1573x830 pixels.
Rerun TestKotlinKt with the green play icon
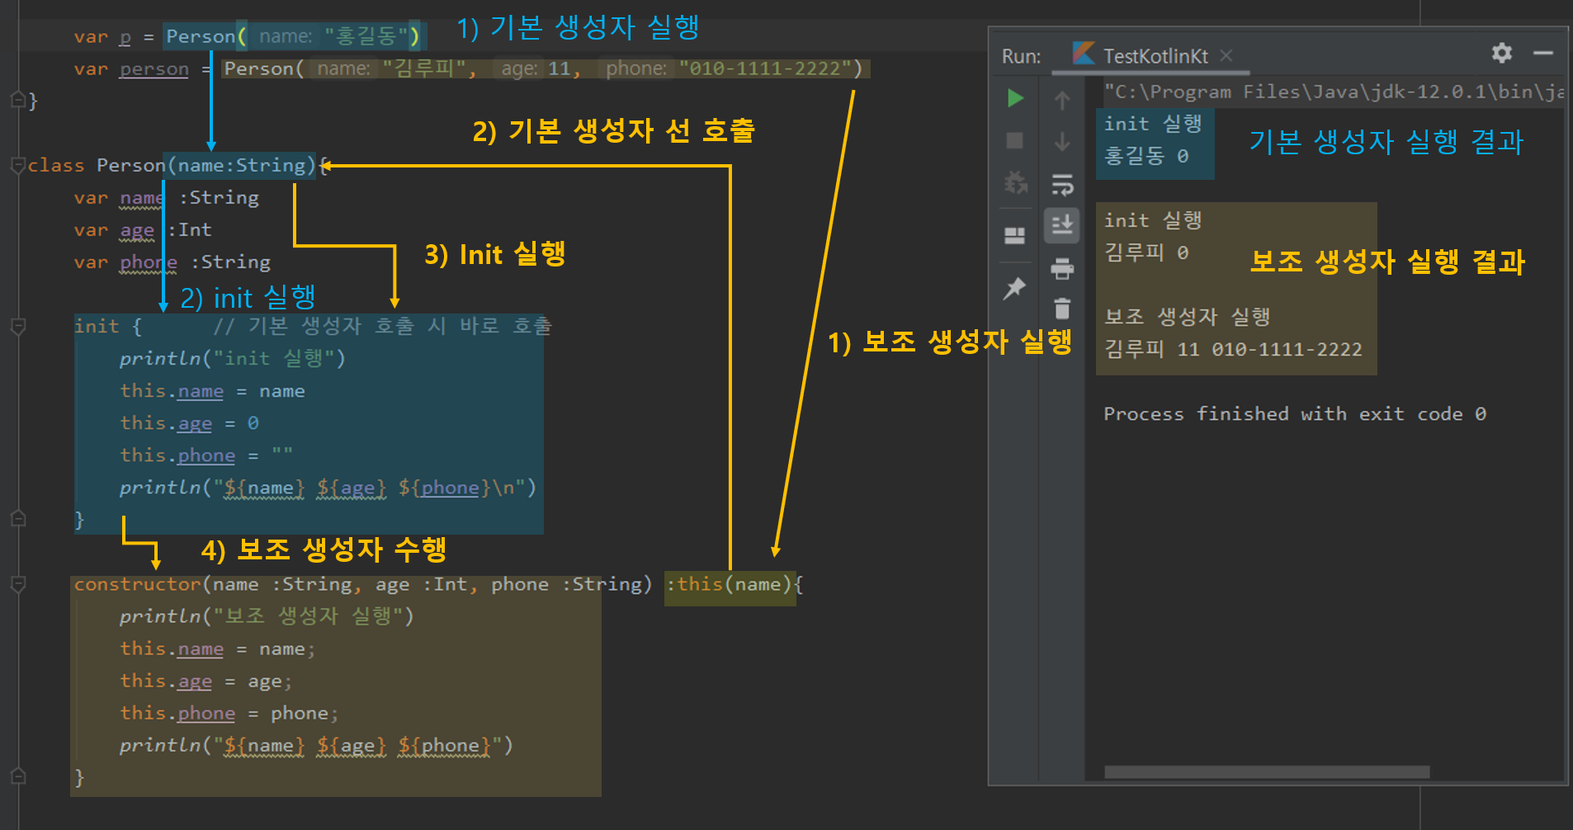pyautogui.click(x=1015, y=98)
